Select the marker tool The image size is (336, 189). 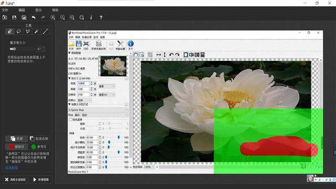(9, 31)
